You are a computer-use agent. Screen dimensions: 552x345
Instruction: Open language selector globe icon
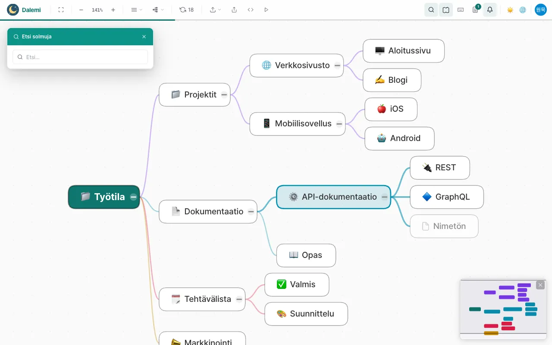(x=523, y=10)
